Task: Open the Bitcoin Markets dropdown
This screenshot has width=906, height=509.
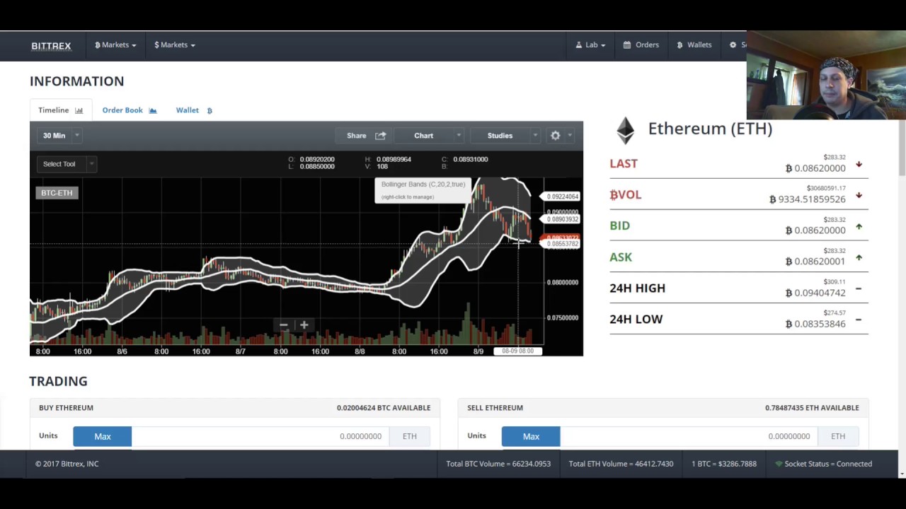Action: tap(115, 45)
